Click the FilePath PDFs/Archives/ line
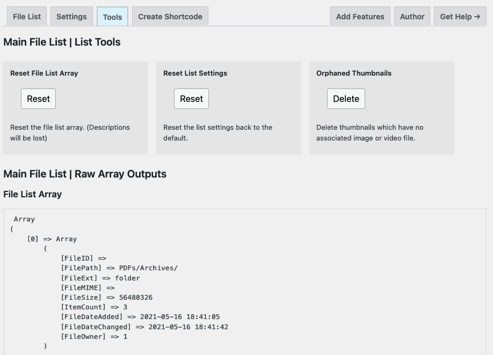The image size is (493, 355). [x=119, y=268]
